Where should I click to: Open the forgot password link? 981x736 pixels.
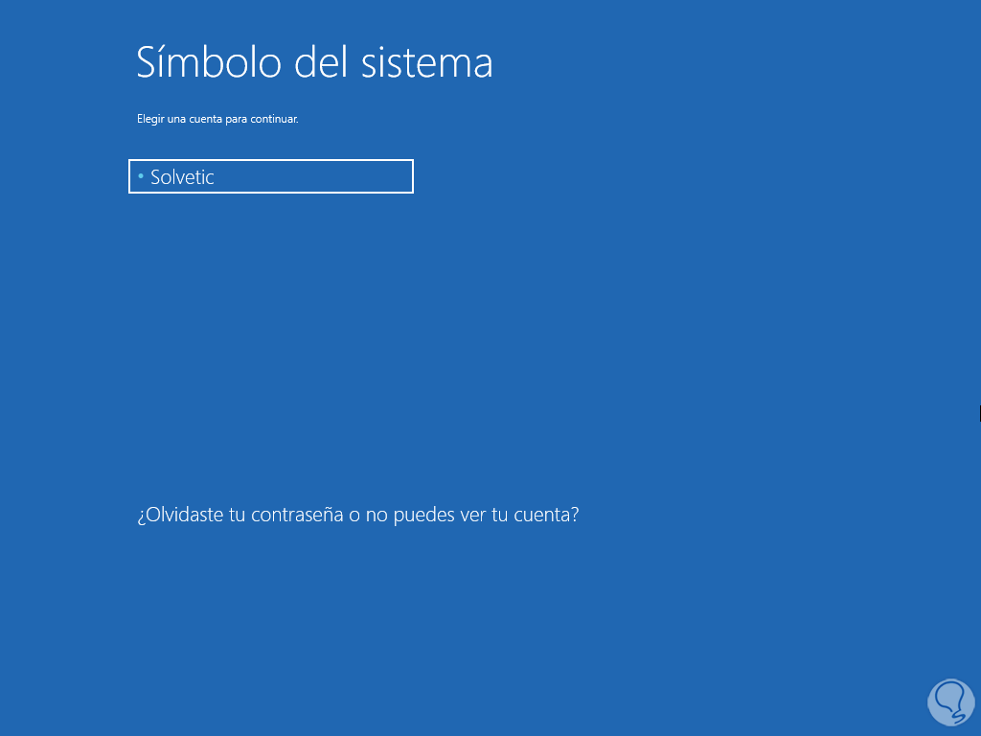point(357,515)
